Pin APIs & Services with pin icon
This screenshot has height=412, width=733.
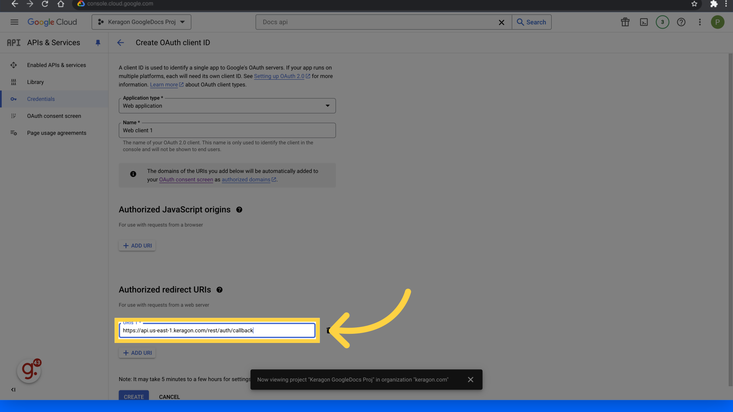[98, 43]
